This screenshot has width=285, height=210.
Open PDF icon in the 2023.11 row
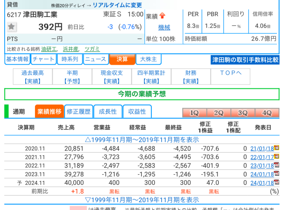click(277, 173)
